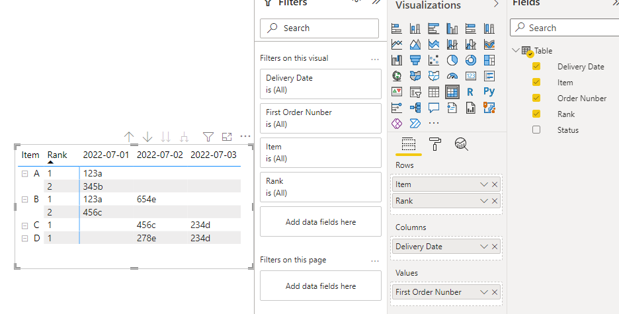Viewport: 619px width, 314px height.
Task: Open dropdown for Item in Rows well
Action: tap(484, 184)
